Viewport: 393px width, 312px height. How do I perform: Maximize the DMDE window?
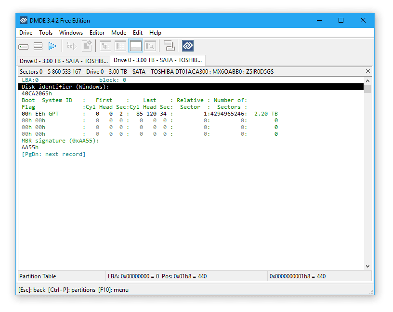click(341, 20)
